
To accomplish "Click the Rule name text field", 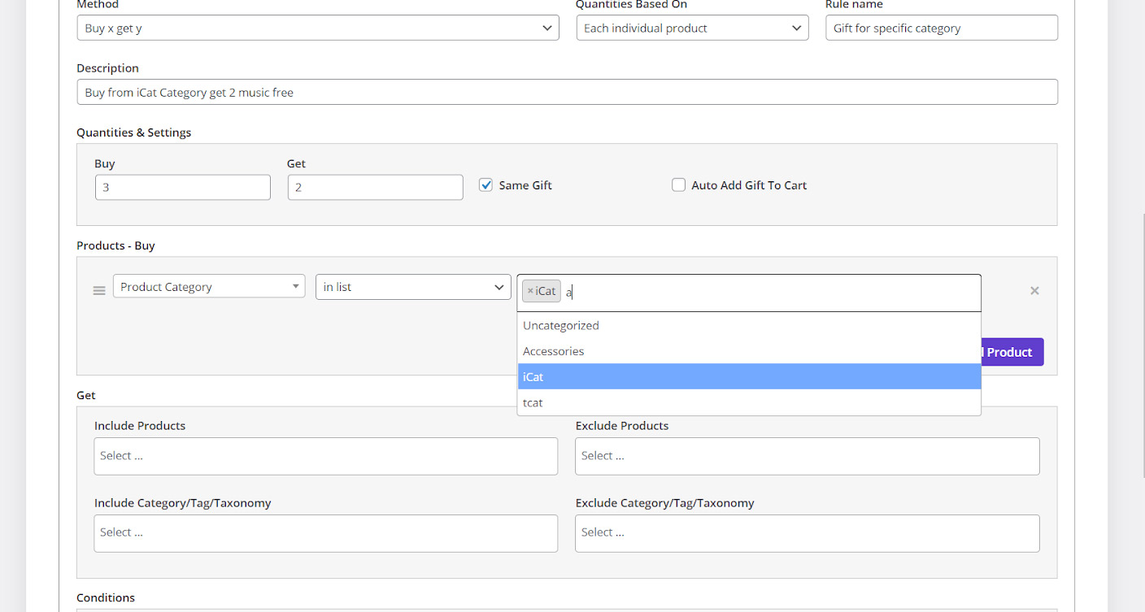I will (941, 28).
